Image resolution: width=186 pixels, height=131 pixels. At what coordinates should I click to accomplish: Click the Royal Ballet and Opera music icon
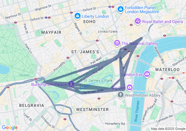[137, 21]
